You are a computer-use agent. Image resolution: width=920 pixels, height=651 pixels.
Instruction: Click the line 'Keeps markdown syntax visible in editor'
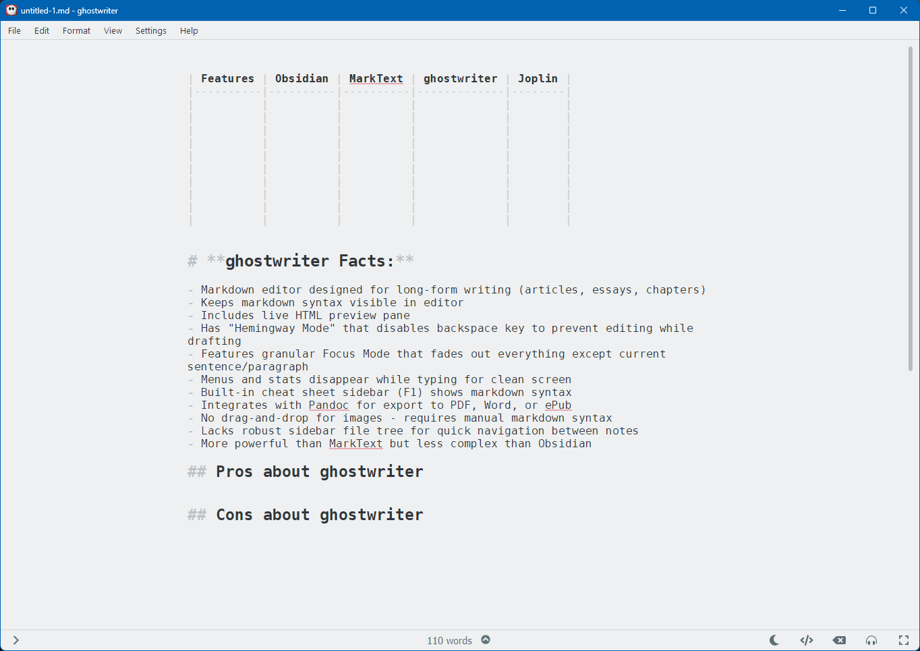click(x=332, y=303)
